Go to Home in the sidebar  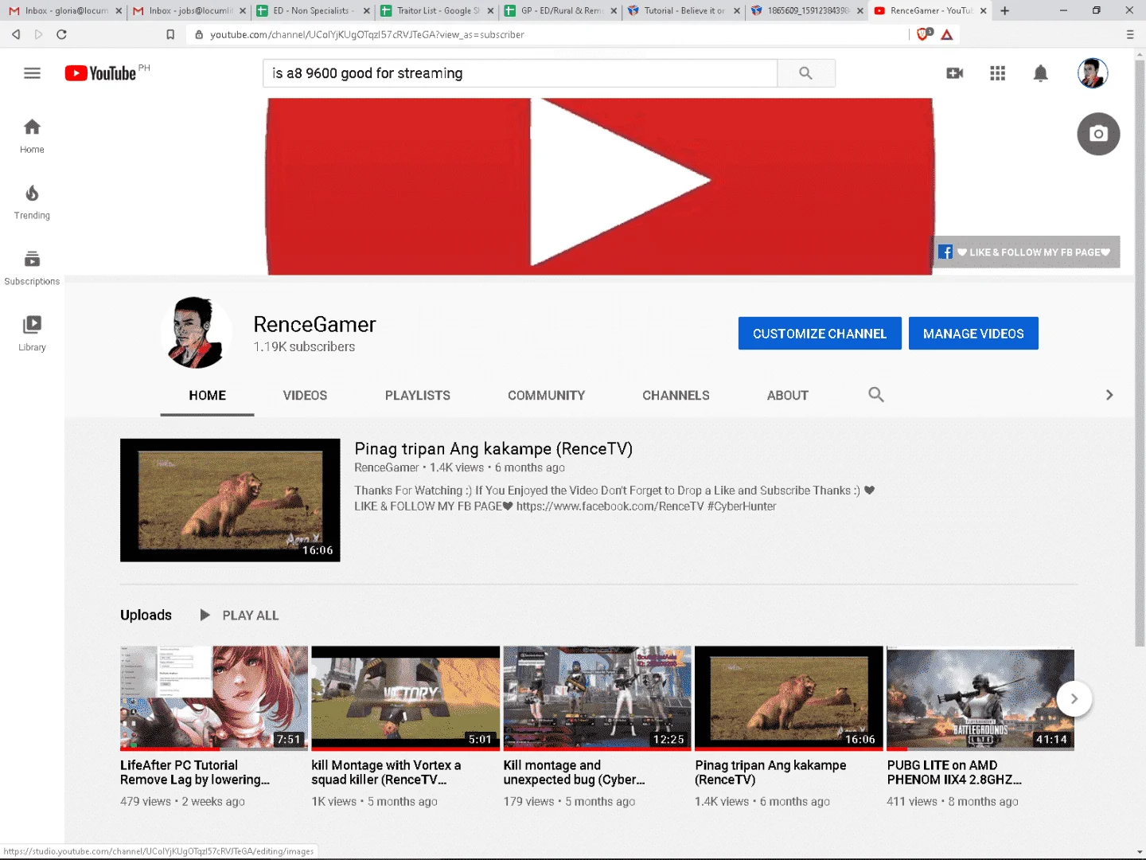(32, 136)
